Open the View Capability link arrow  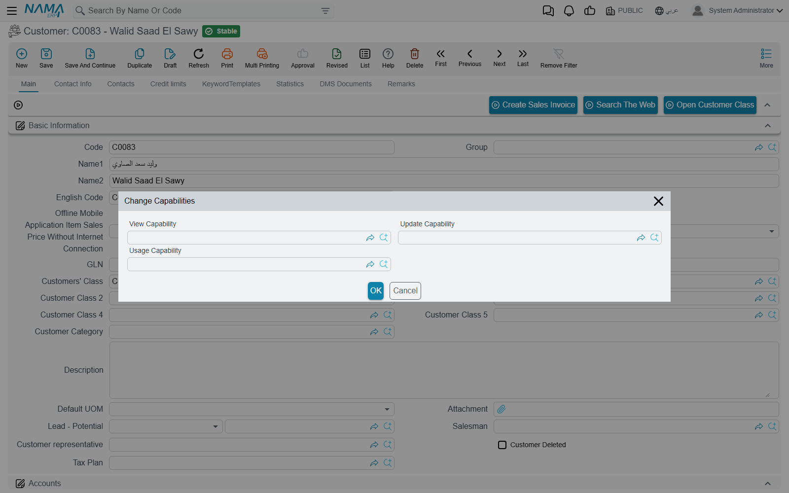click(x=370, y=238)
